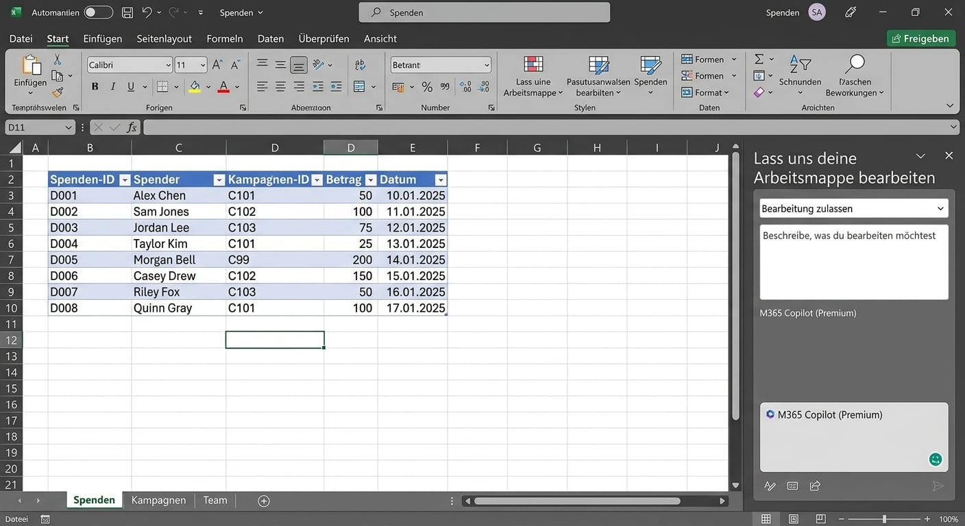Switch to the Kampagnen sheet tab
The height and width of the screenshot is (526, 965).
click(x=158, y=501)
